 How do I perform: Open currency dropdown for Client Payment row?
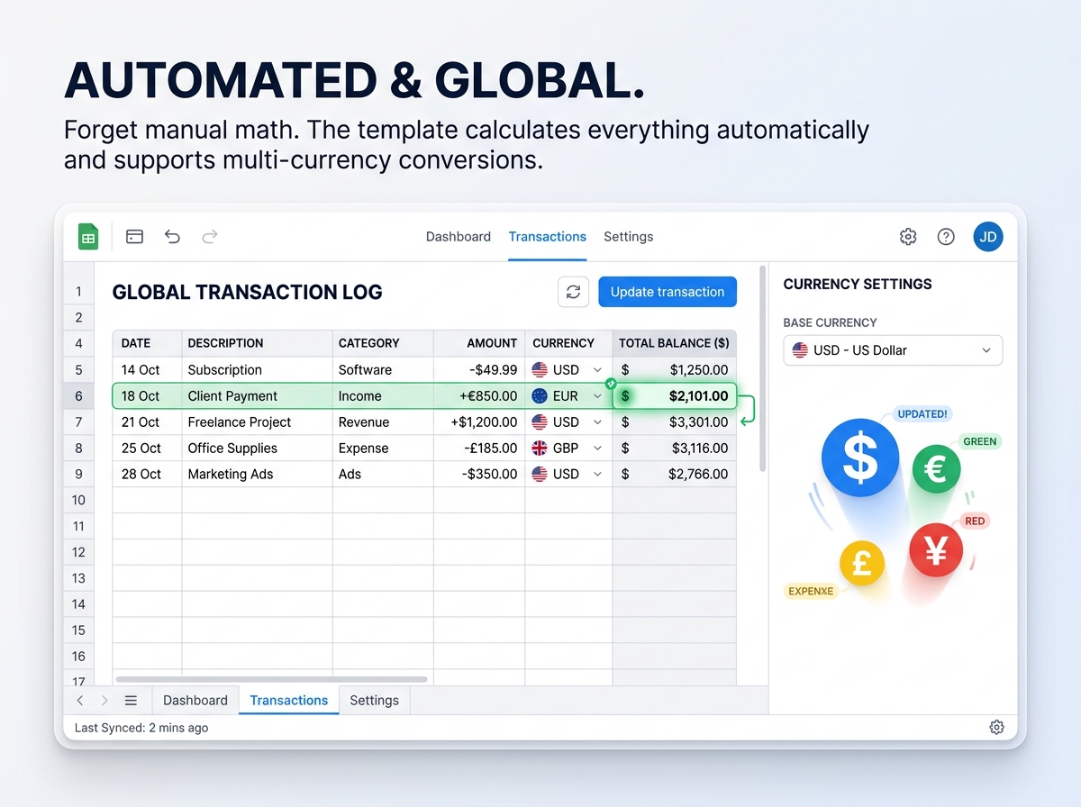pos(597,396)
